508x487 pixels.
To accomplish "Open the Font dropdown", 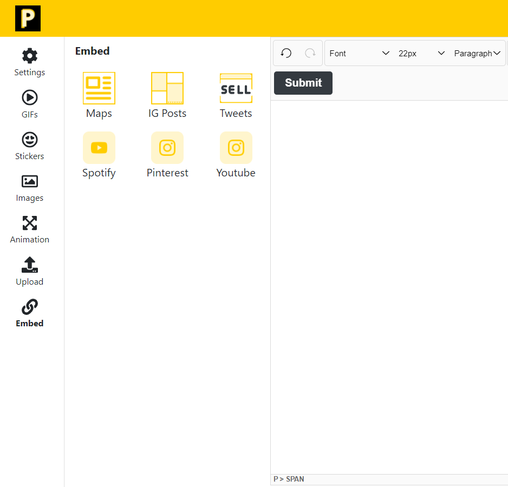I will coord(359,53).
